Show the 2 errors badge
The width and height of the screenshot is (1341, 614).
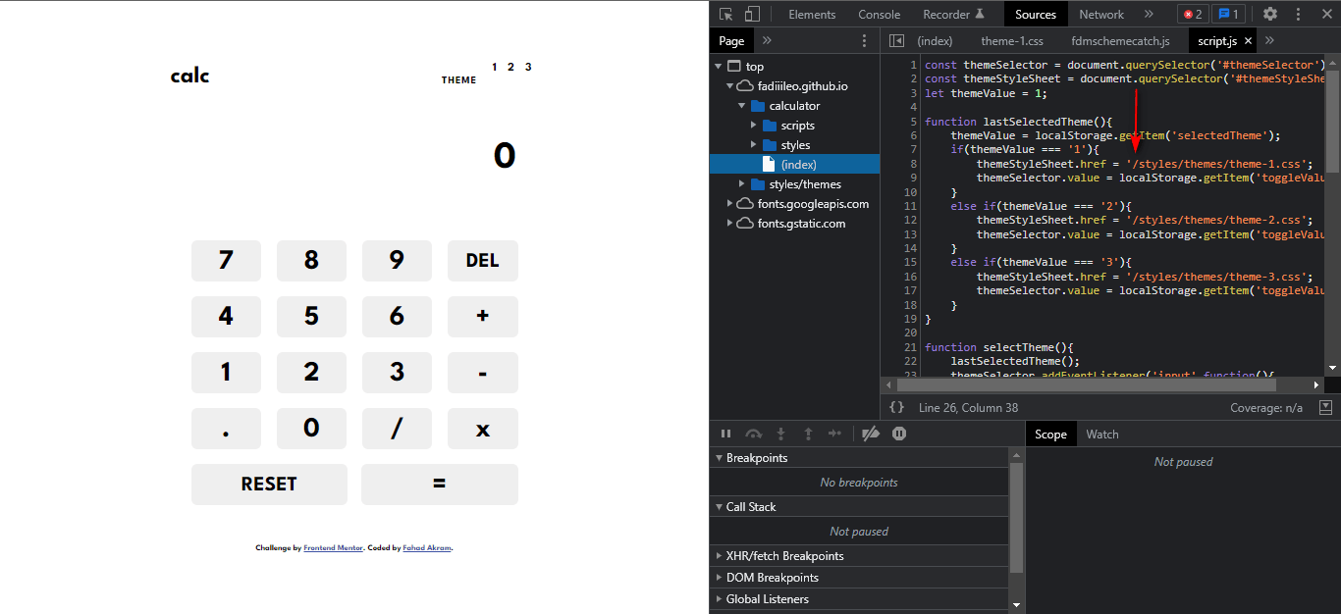[x=1193, y=14]
